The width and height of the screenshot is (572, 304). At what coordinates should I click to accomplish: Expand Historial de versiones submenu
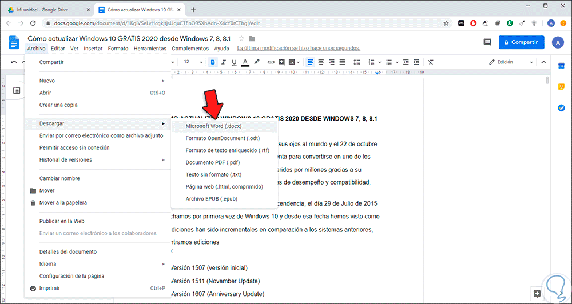click(x=98, y=159)
